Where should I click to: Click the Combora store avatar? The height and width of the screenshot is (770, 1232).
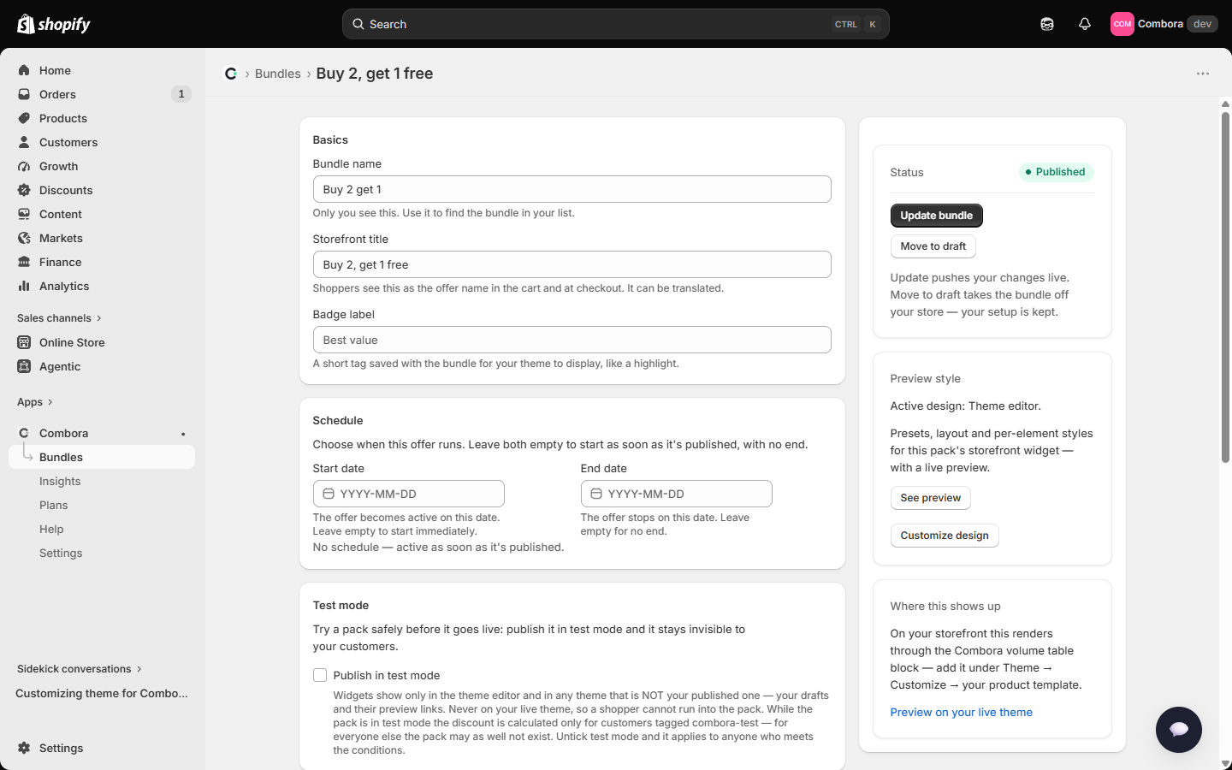[1122, 24]
